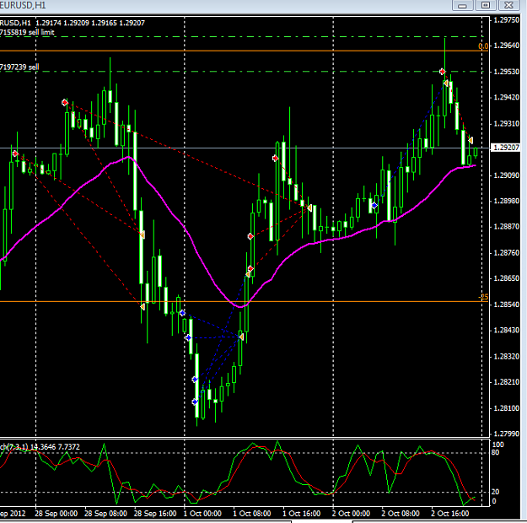Click the 1.27990 price axis label

point(506,434)
